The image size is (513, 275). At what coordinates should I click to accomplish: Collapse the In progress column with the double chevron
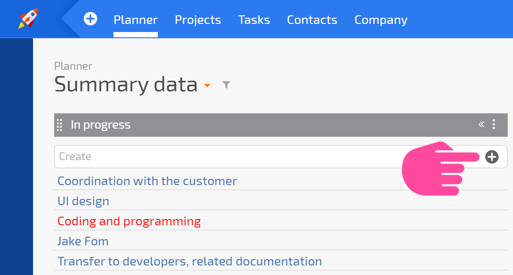click(481, 124)
